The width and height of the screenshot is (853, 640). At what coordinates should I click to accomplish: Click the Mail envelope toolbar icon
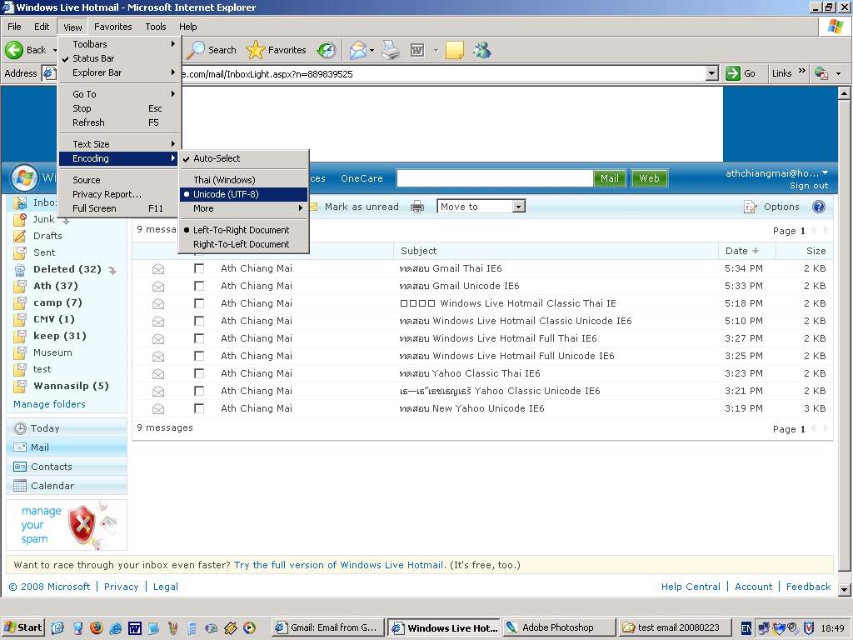point(358,50)
